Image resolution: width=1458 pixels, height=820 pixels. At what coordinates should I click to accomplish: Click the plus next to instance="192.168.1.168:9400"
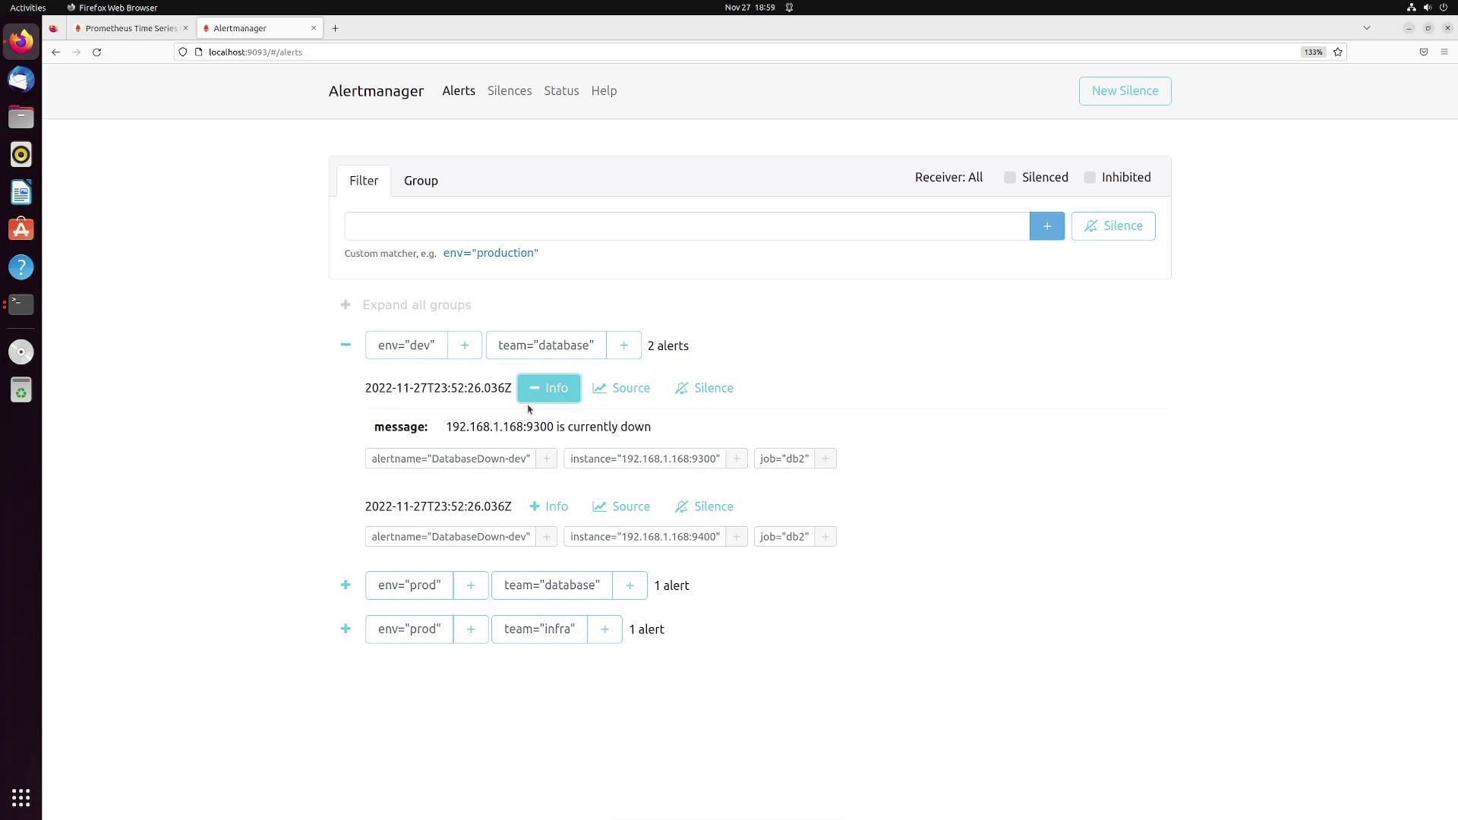click(x=736, y=537)
